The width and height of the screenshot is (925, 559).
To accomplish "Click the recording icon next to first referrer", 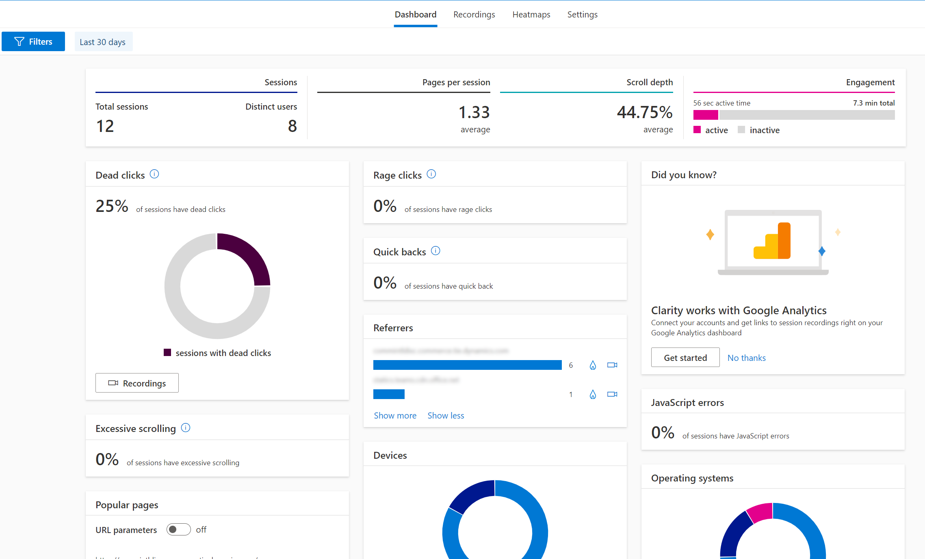I will (611, 365).
